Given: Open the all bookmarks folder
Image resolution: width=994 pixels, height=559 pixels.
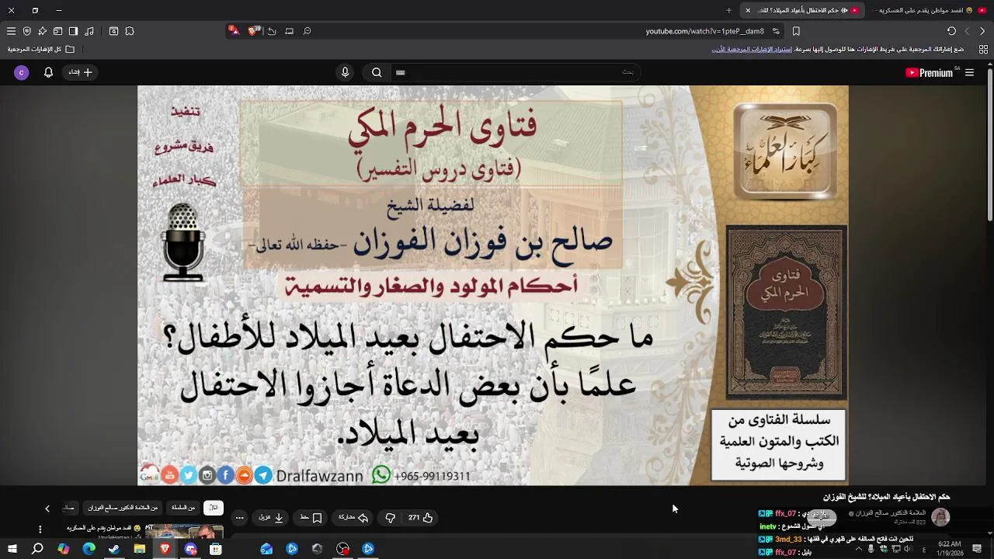Looking at the screenshot, I should coord(41,49).
